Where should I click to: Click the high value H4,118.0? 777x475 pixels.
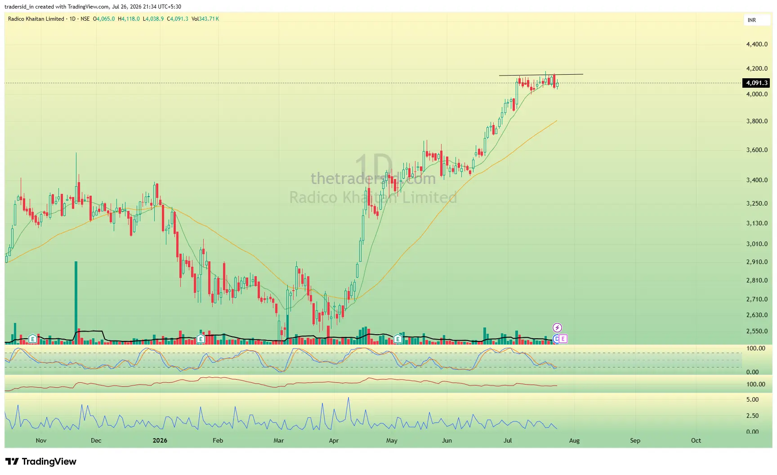click(x=129, y=19)
